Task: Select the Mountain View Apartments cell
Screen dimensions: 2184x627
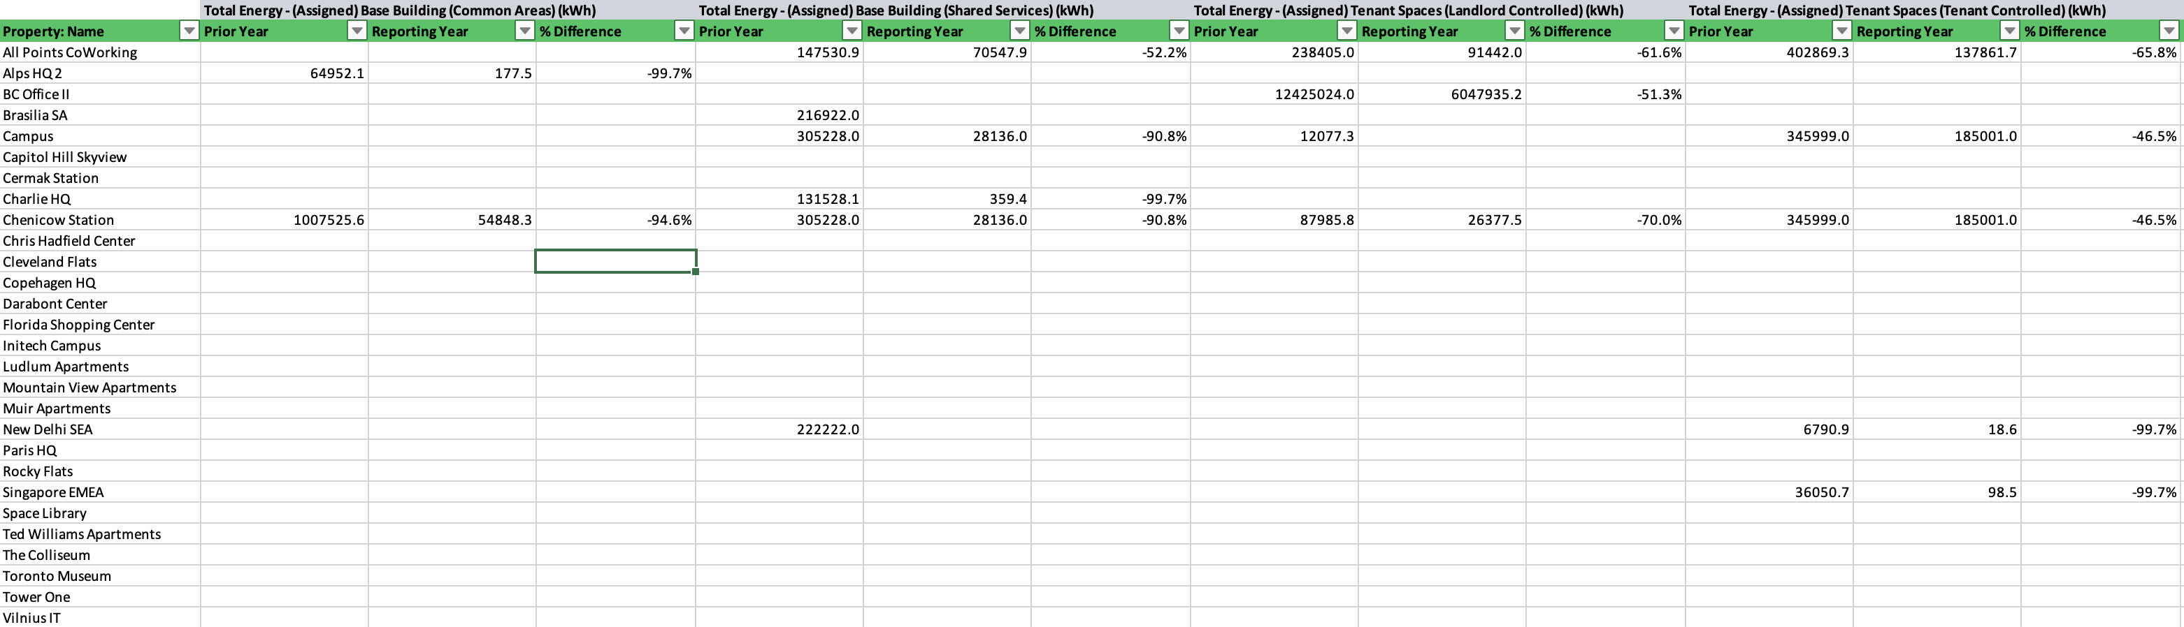Action: tap(100, 388)
